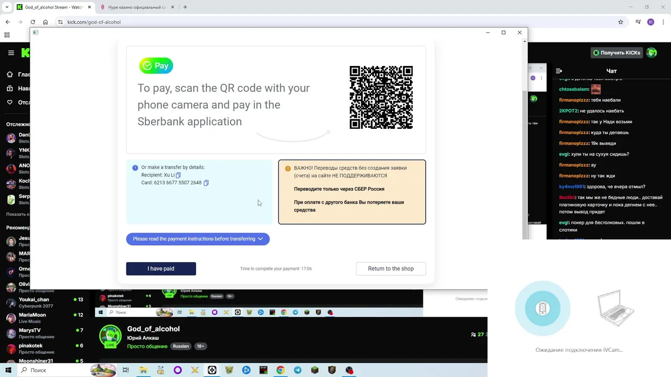Viewport: 671px width, 377px height.
Task: Open the Windows Start menu
Action: pos(9,370)
